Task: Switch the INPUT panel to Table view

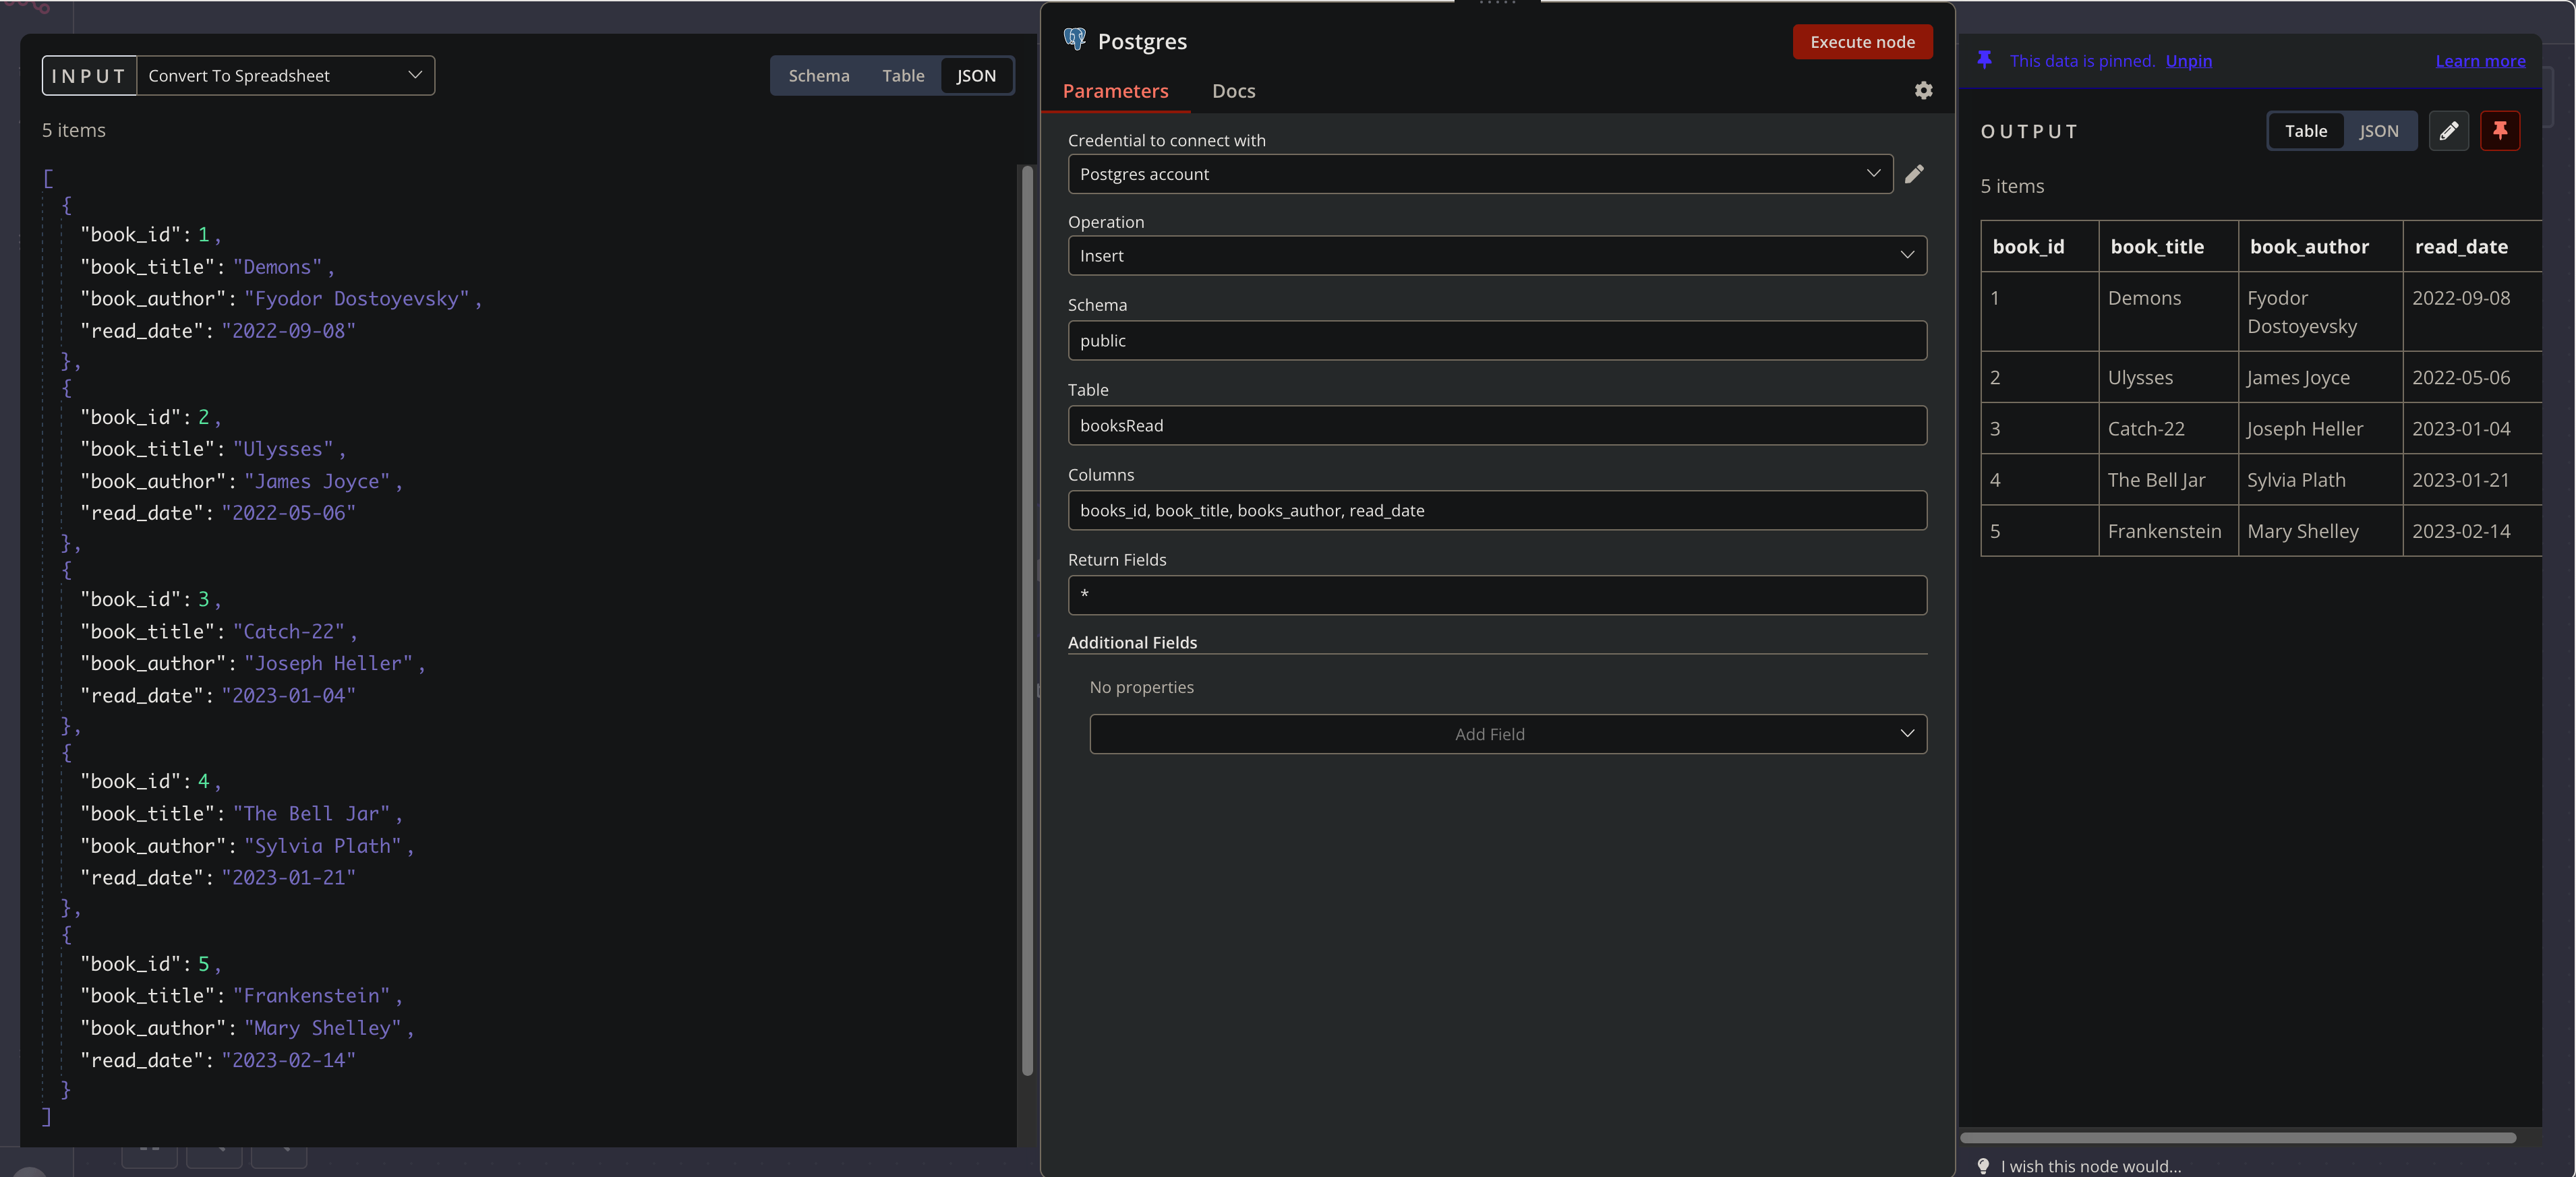Action: coord(902,75)
